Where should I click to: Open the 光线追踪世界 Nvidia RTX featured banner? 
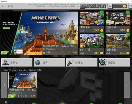point(40,33)
